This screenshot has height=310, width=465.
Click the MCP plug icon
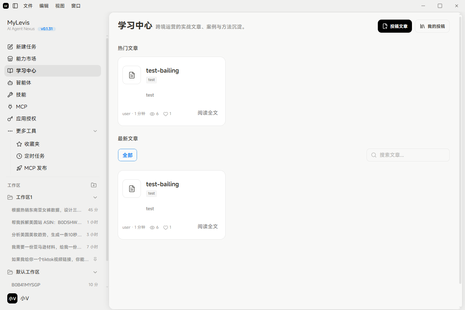tap(10, 107)
